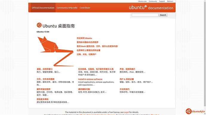Click the origami mouse illustration
Screen dimensions: 206x115
coord(56,51)
